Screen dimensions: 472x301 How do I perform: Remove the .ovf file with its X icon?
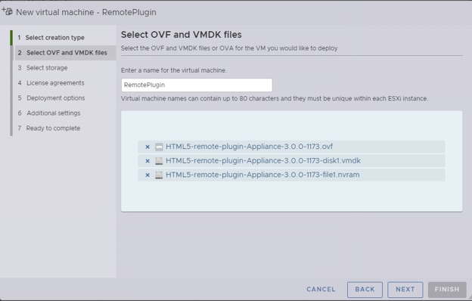(147, 147)
